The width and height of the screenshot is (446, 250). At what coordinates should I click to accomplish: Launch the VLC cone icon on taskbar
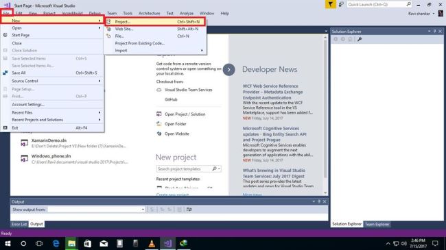pos(152,243)
